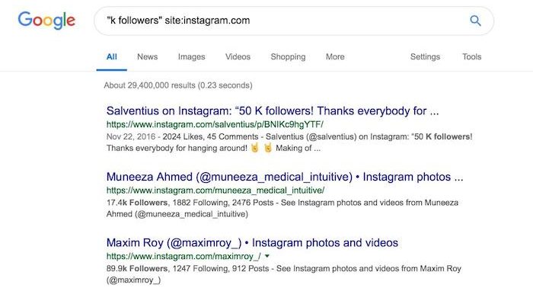Click the Muneeza Ahmed 17.4k Followers snippet
Image resolution: width=533 pixels, height=301 pixels.
point(282,208)
